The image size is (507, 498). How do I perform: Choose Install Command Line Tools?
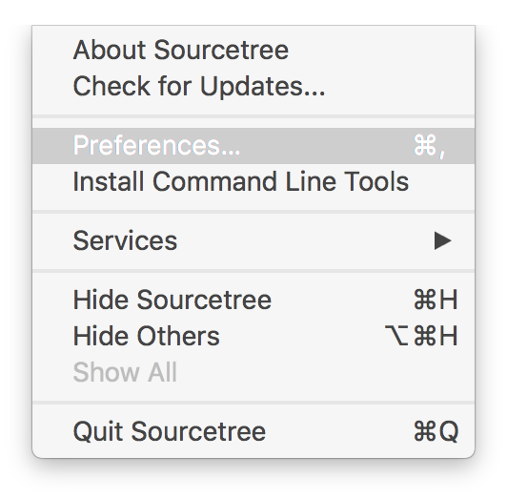(x=253, y=181)
